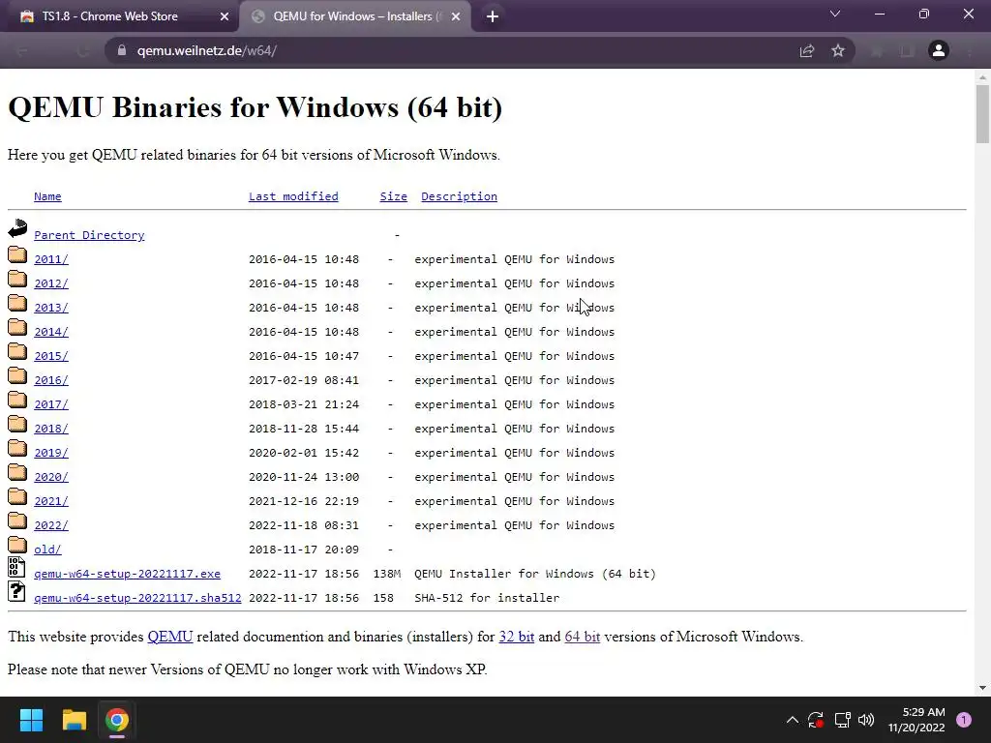This screenshot has width=991, height=743.
Task: Open network settings tray icon
Action: 842,720
